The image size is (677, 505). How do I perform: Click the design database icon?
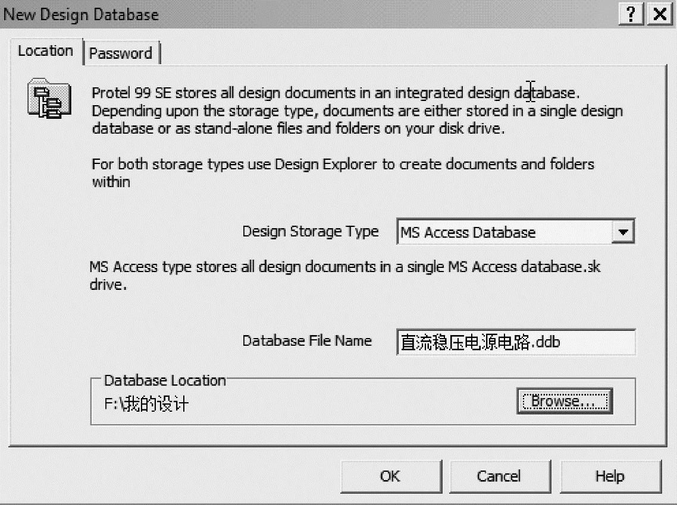[x=49, y=98]
